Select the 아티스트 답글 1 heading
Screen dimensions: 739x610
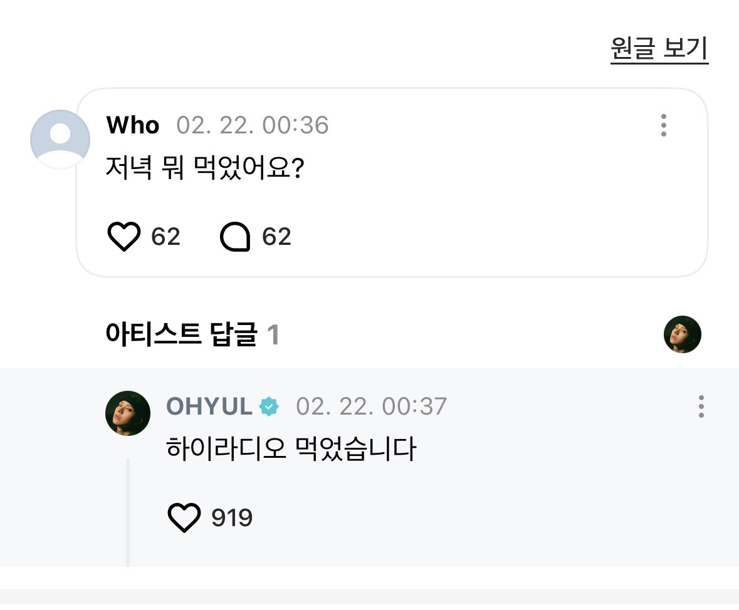tap(192, 336)
